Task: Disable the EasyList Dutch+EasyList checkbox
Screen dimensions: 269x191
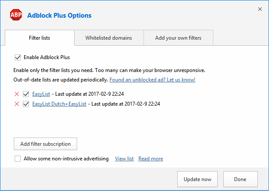Action: [26, 104]
